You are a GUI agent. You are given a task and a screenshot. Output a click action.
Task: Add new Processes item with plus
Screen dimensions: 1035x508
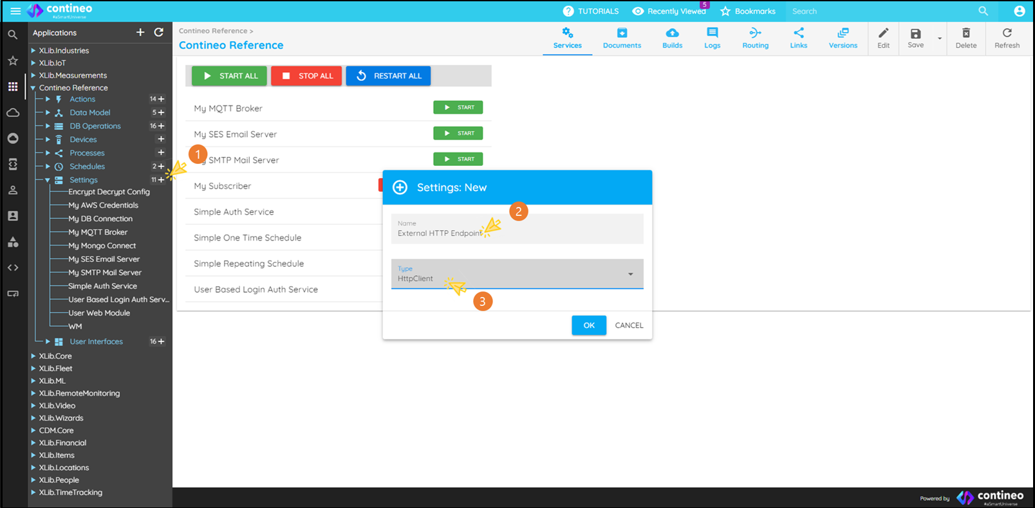162,152
